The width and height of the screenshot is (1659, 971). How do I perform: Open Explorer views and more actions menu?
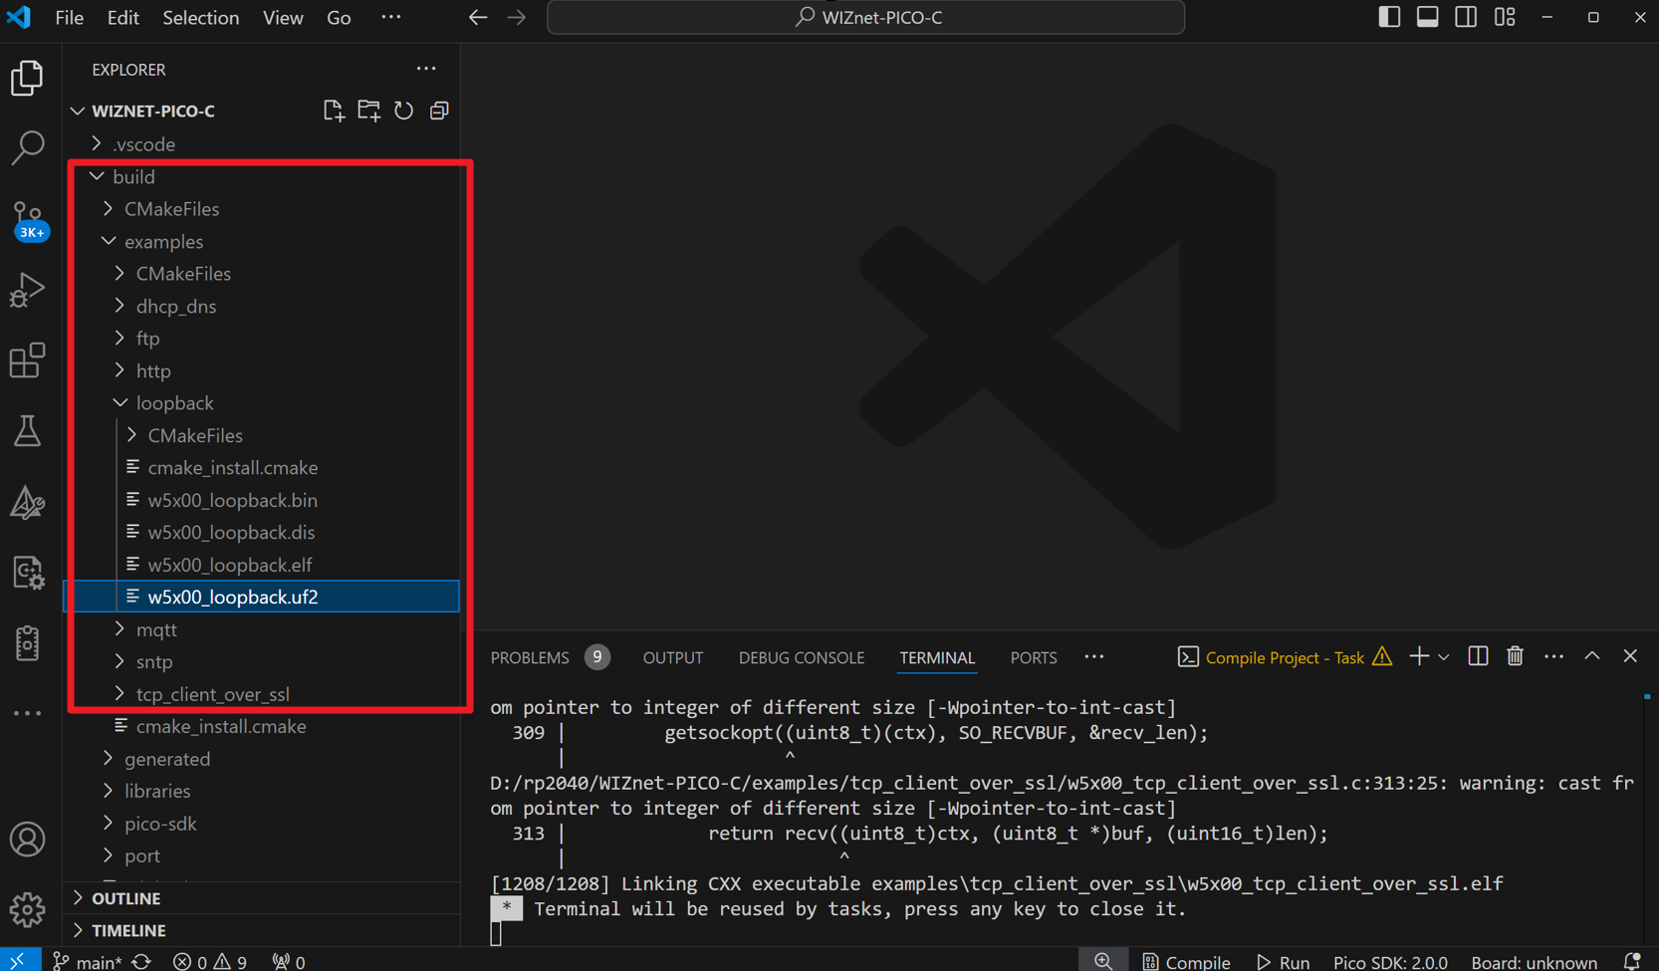[x=426, y=69]
